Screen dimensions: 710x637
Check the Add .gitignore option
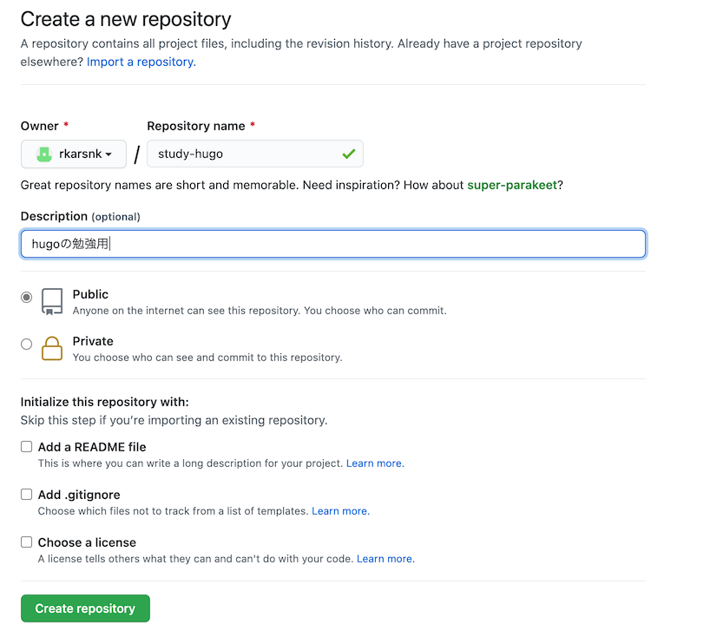26,495
